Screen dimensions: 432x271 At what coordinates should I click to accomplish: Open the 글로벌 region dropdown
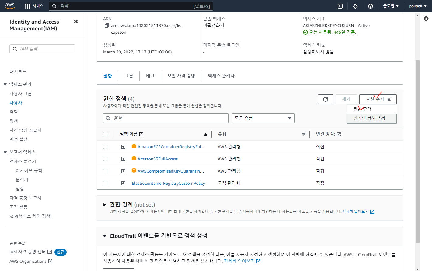[391, 6]
